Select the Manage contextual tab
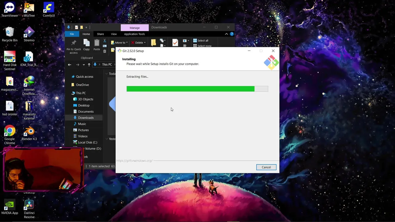 (x=135, y=28)
